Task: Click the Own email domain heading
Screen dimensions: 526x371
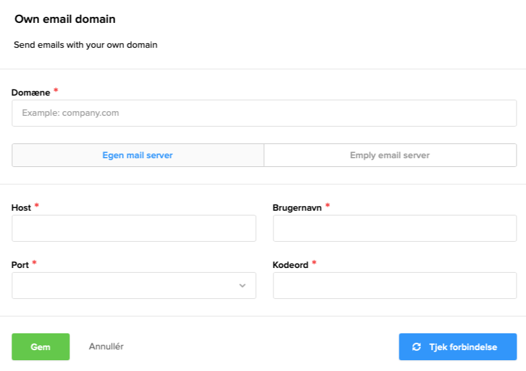Action: click(65, 20)
